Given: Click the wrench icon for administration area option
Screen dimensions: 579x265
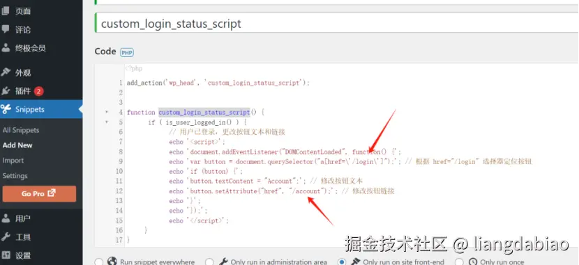Looking at the screenshot, I should (223, 262).
